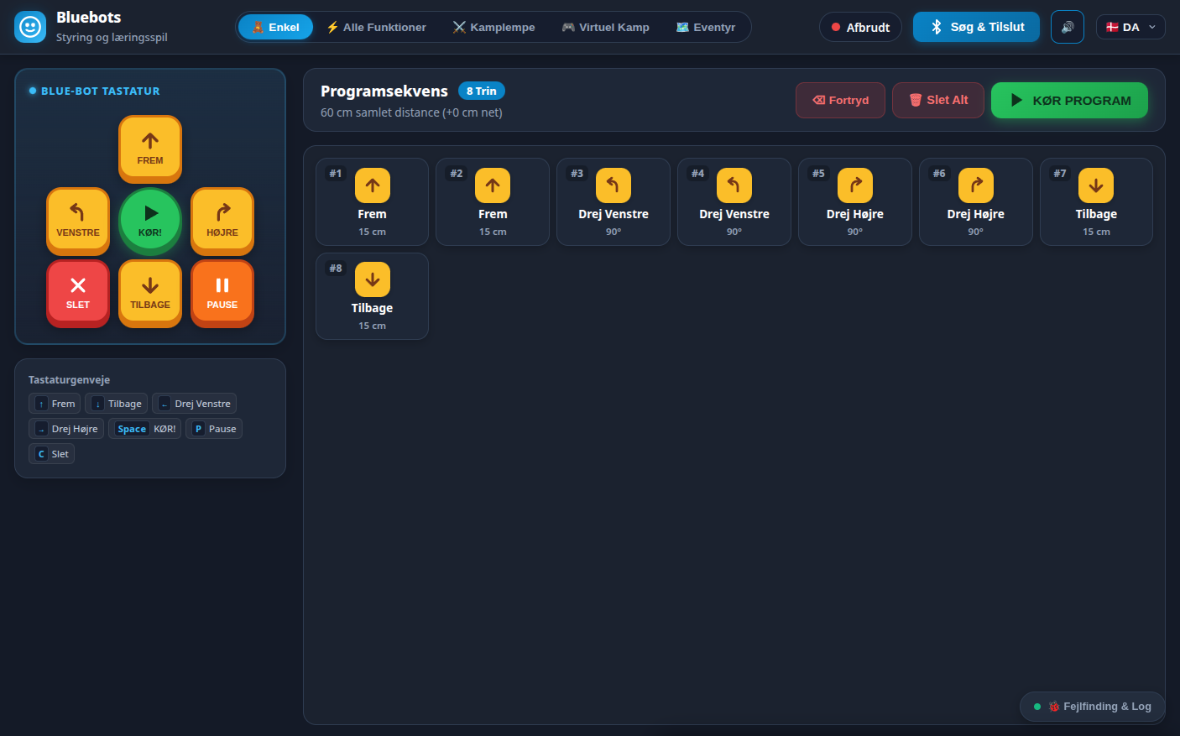The width and height of the screenshot is (1180, 736).
Task: Click the P Pause shortcut chip
Action: point(214,429)
